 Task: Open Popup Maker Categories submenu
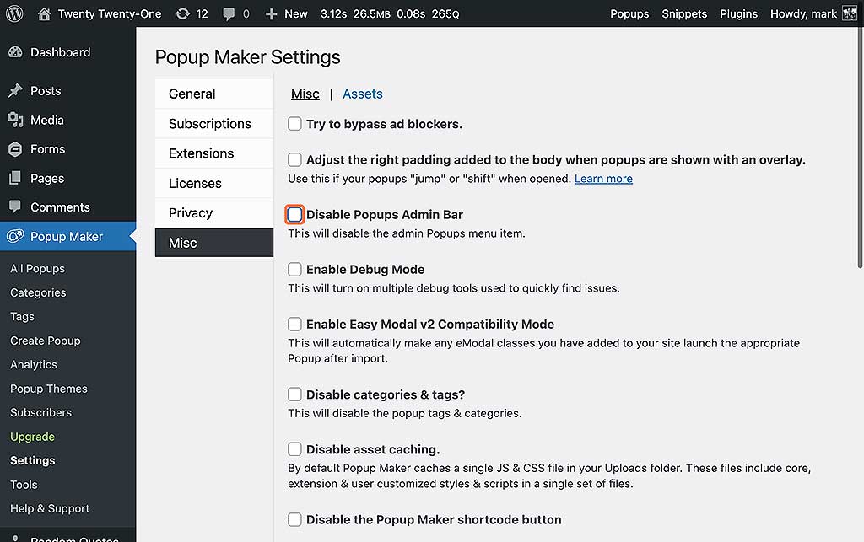tap(38, 292)
